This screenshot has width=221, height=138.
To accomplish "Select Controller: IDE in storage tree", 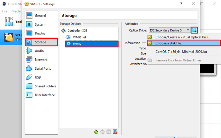I will point(77,31).
